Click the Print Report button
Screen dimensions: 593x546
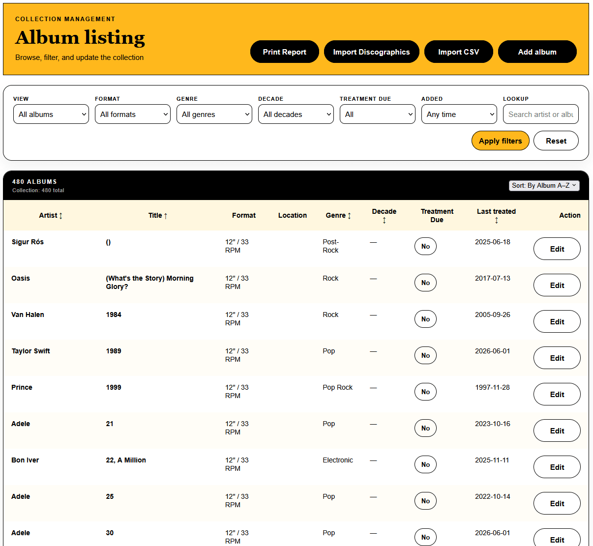tap(285, 52)
